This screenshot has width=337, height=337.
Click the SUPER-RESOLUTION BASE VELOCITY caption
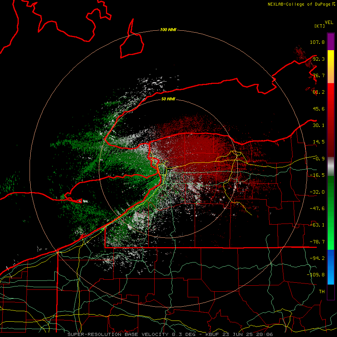coord(118,334)
